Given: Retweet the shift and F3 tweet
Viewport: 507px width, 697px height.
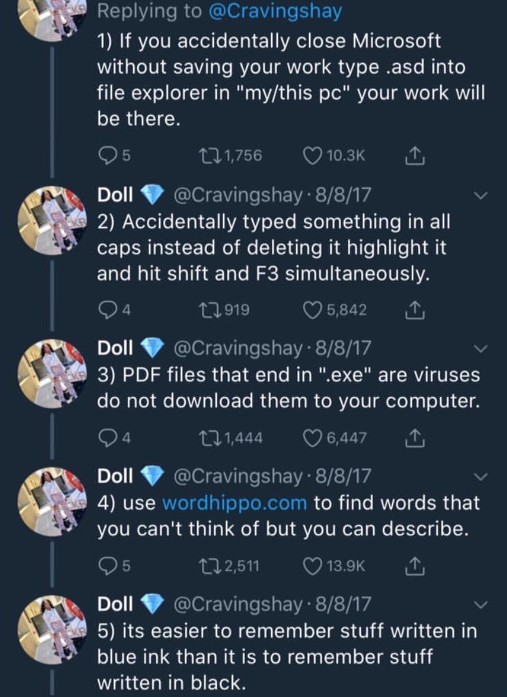Looking at the screenshot, I should [x=211, y=309].
